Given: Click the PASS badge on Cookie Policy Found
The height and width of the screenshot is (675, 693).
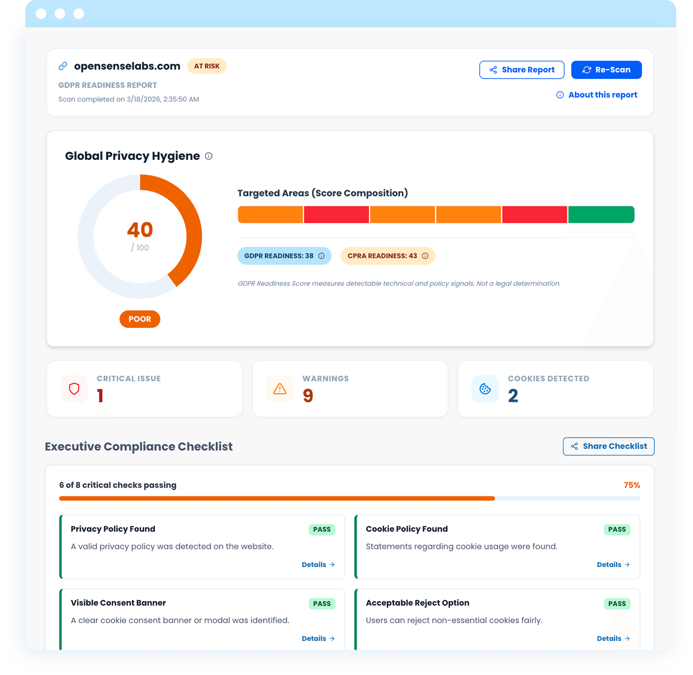Looking at the screenshot, I should (x=617, y=529).
